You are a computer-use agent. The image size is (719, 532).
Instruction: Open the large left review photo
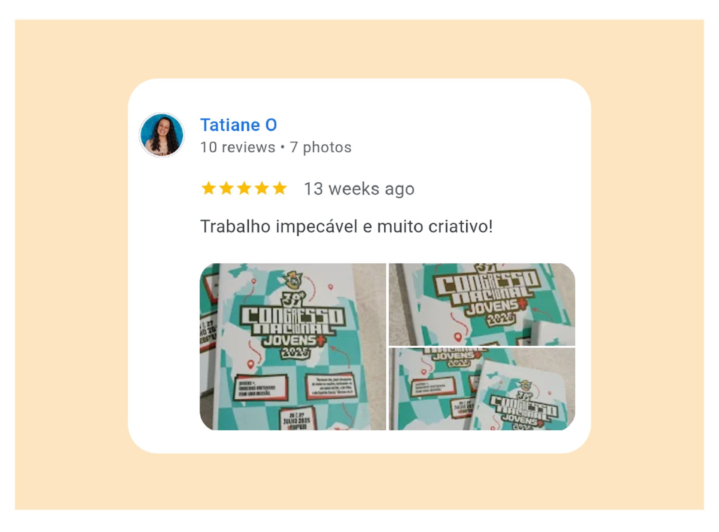pyautogui.click(x=293, y=347)
